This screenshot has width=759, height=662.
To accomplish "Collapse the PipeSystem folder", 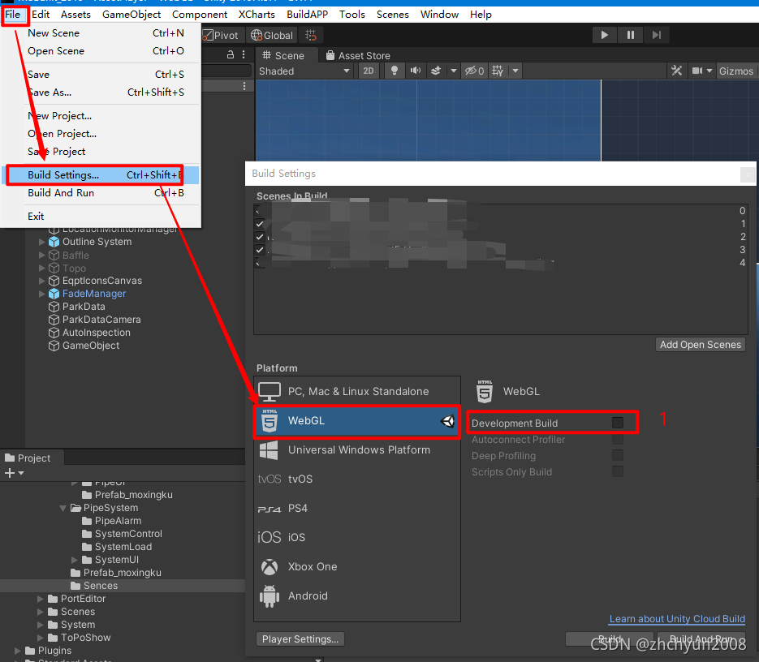I will point(63,508).
